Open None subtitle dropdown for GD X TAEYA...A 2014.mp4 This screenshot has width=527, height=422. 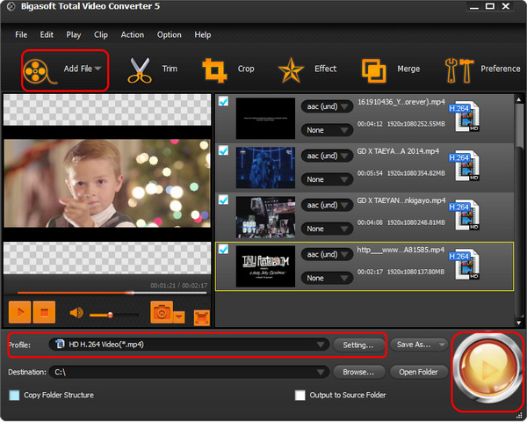[327, 179]
